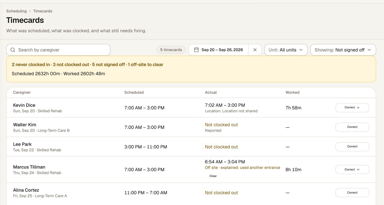Viewport: 384px width, 205px height.
Task: Click 'Reported' under Walter Kim's status
Action: [213, 131]
